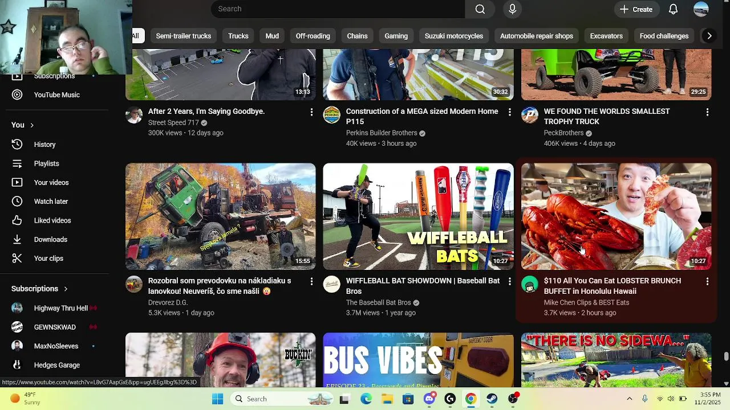Open Highway Thru Hell subscription
Viewport: 730px width, 410px height.
(60, 308)
